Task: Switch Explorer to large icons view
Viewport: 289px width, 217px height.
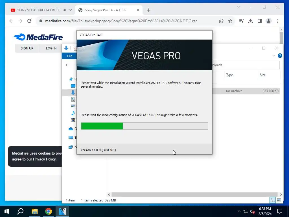Action: (x=279, y=200)
